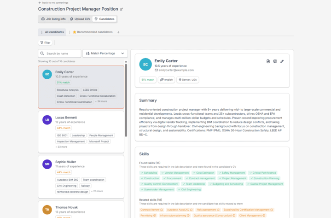This screenshot has height=218, width=331.
Task: Show info for Sustainability Certification Management
Action: (272, 210)
